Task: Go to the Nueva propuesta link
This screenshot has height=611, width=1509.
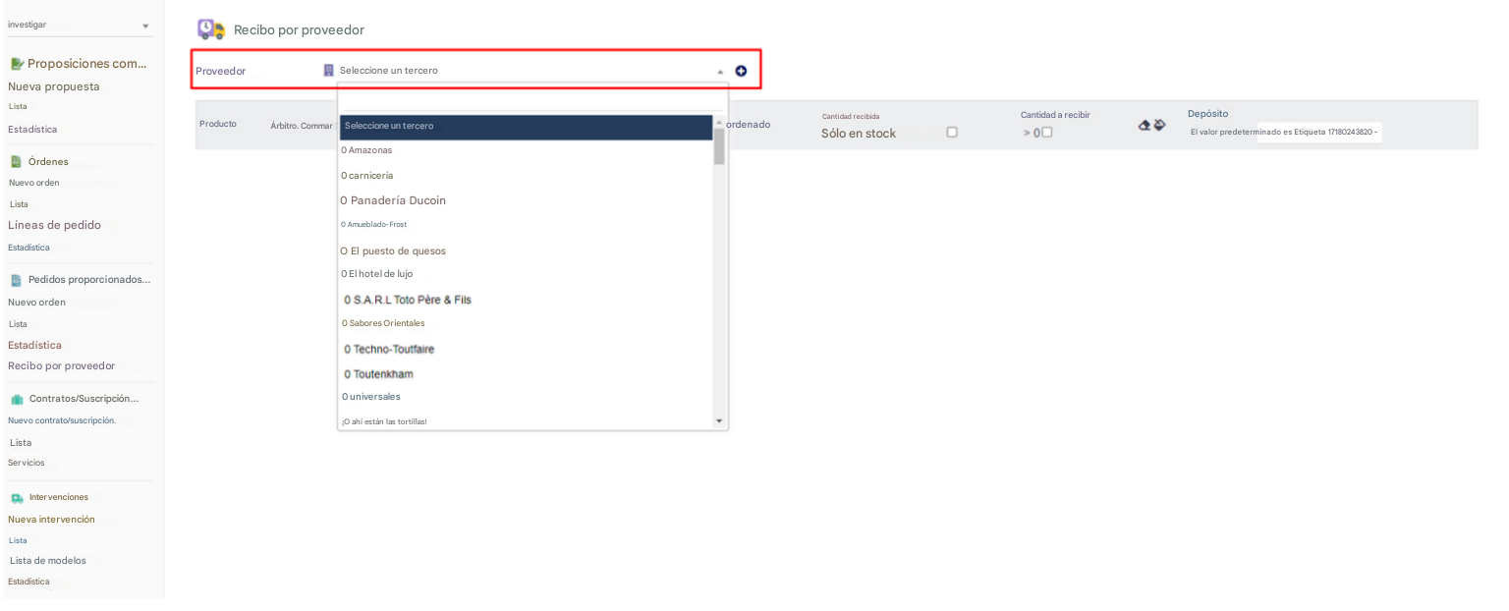Action: pyautogui.click(x=54, y=86)
